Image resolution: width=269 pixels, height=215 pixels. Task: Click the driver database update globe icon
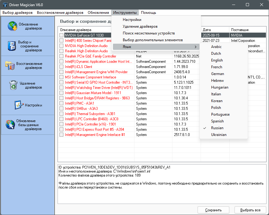click(x=10, y=125)
